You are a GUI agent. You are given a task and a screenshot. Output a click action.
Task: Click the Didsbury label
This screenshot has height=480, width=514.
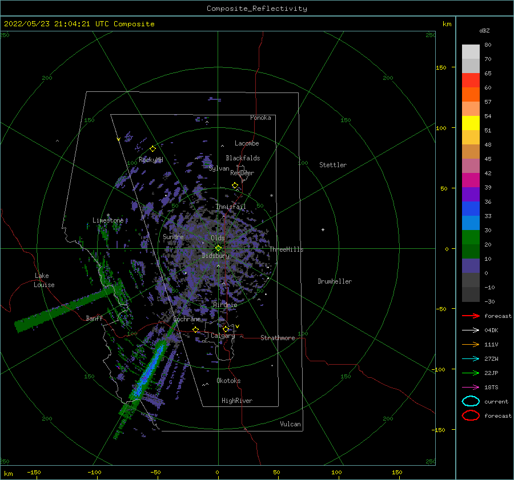(x=215, y=256)
